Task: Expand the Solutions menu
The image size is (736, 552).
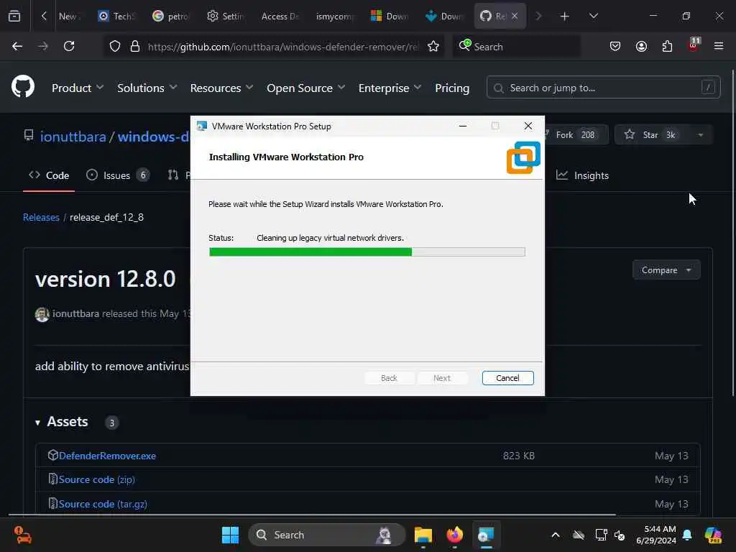Action: click(147, 88)
